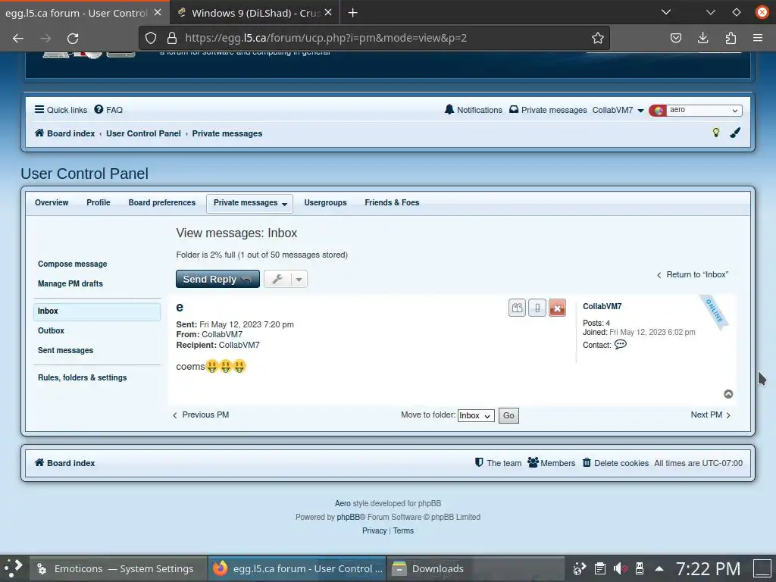Click the lightbulb icon in the breadcrumb bar

(x=715, y=132)
